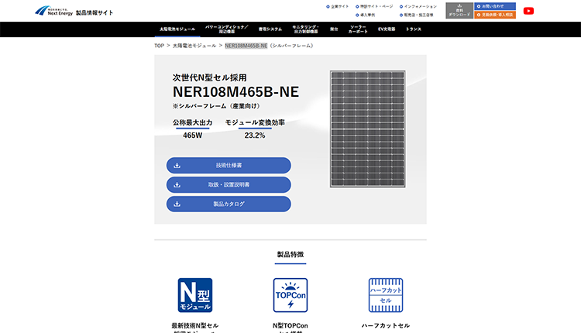Click the 23.2% efficiency value
The image size is (581, 333).
point(255,136)
